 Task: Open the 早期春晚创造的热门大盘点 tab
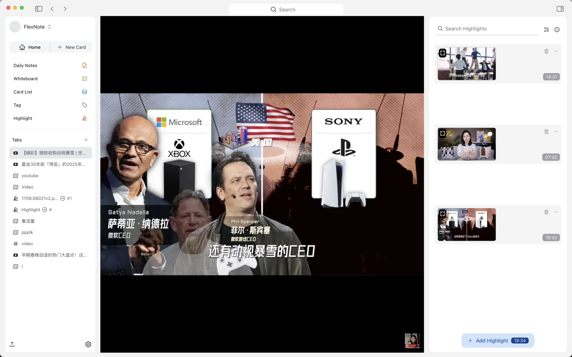[x=50, y=255]
